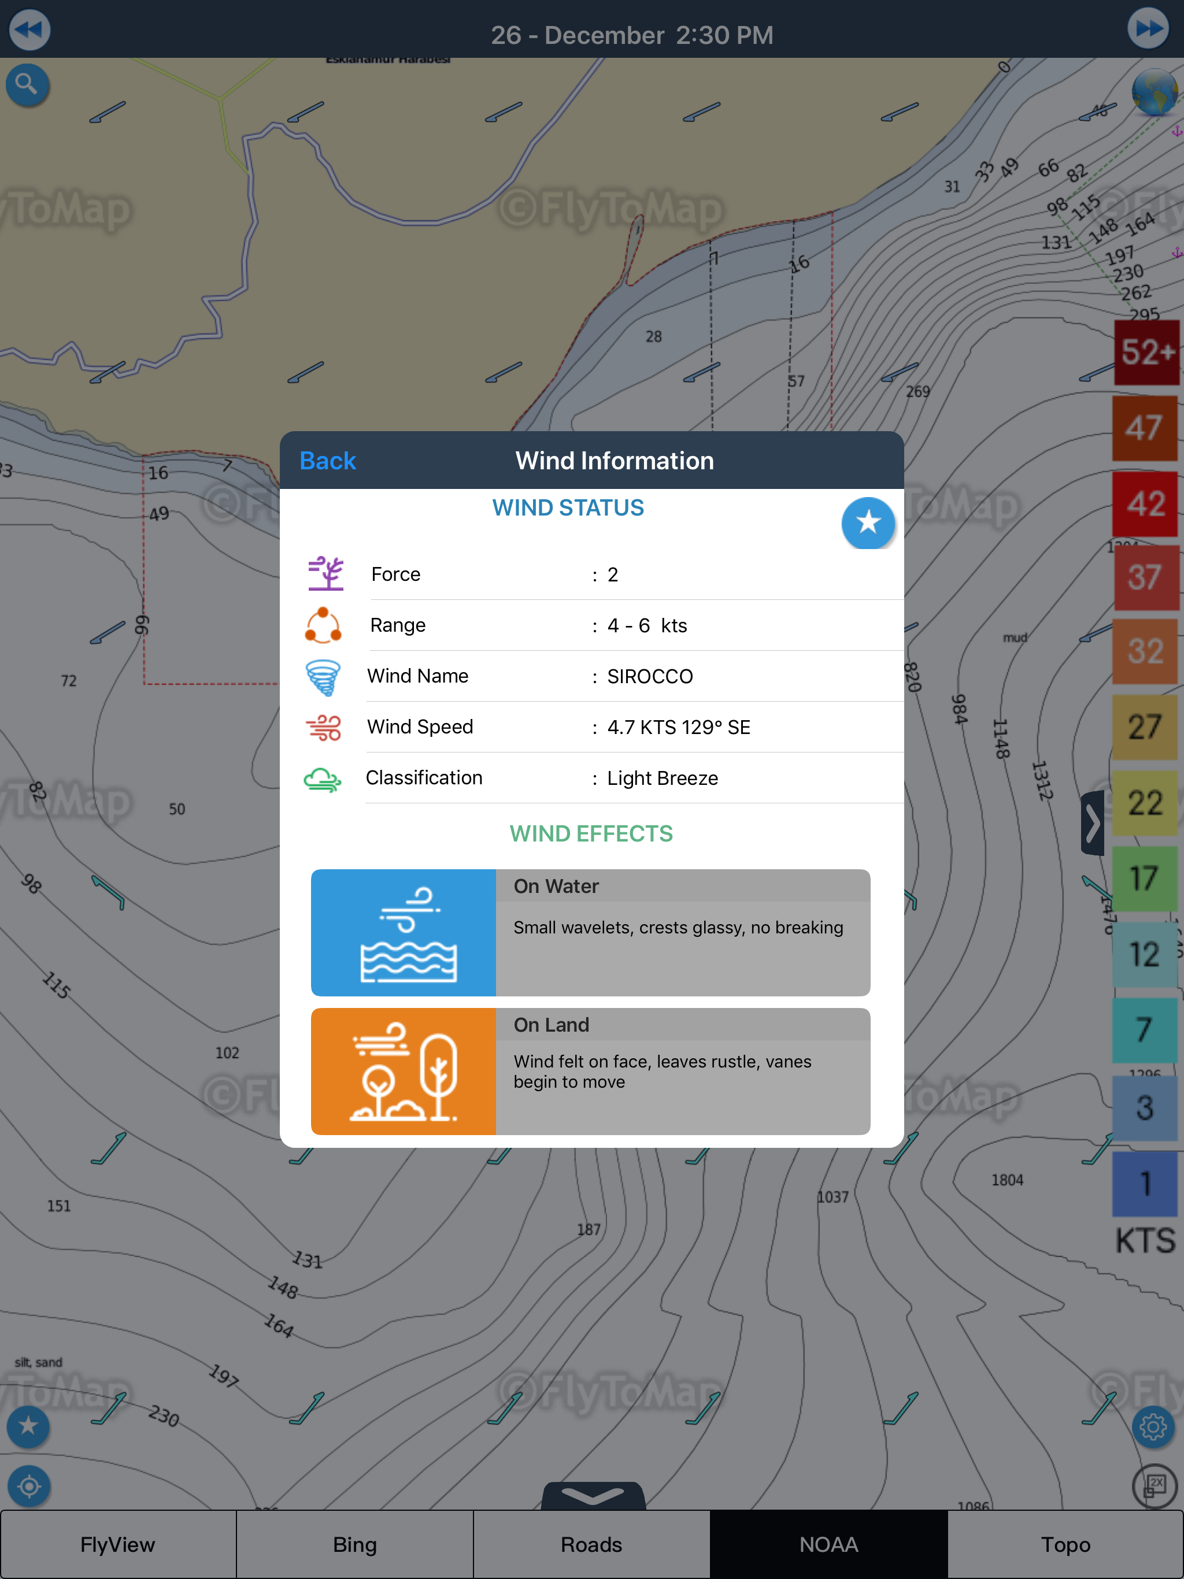Switch to FlyView map tab
Image resolution: width=1184 pixels, height=1579 pixels.
point(118,1544)
